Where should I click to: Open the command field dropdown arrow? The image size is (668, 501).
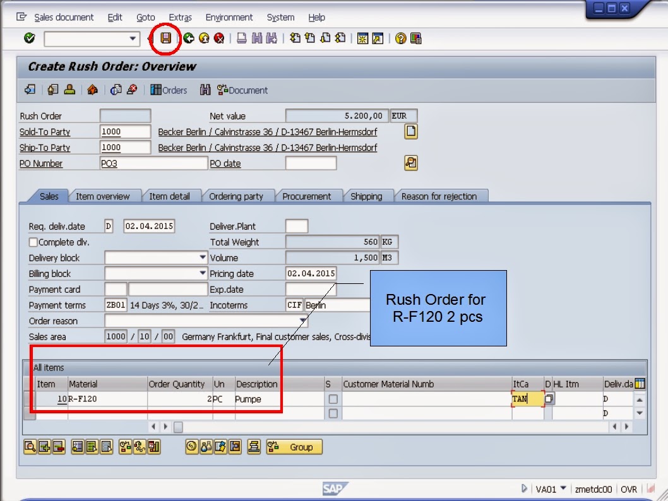pos(134,38)
